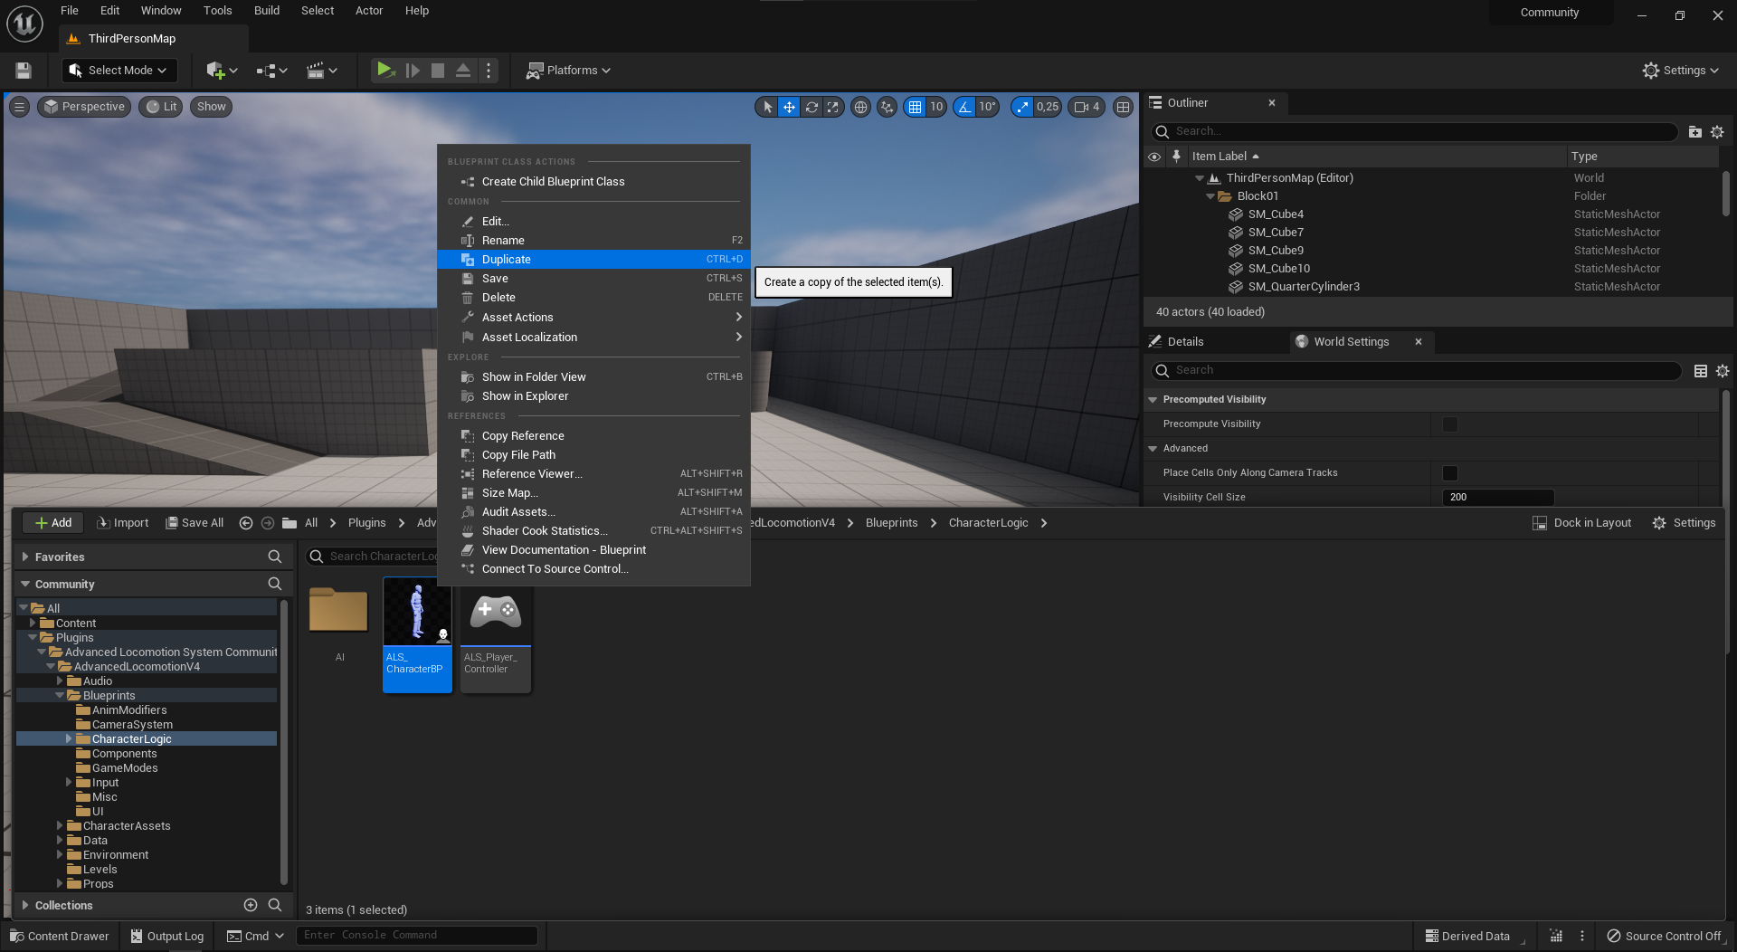
Task: Activate the Rotate tool in viewport
Action: [x=812, y=107]
